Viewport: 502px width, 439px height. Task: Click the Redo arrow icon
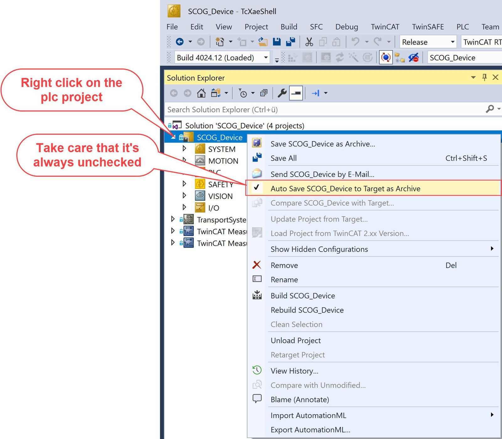(378, 41)
